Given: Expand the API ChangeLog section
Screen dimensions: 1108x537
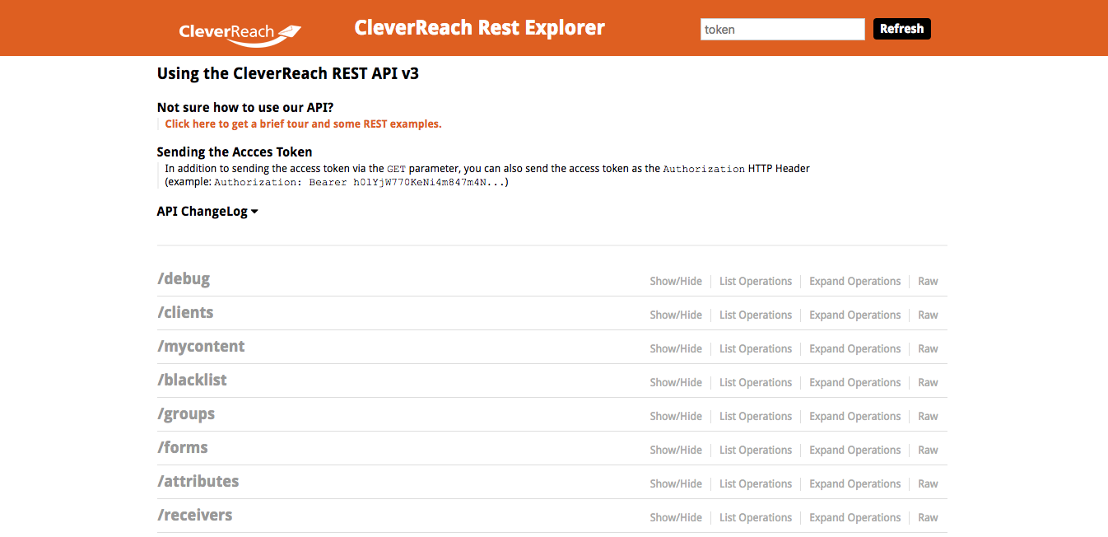Looking at the screenshot, I should pos(207,212).
